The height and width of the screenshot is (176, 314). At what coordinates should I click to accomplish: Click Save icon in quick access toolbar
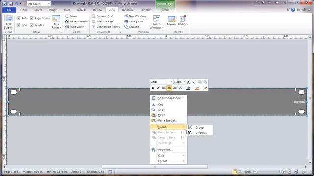11,4
